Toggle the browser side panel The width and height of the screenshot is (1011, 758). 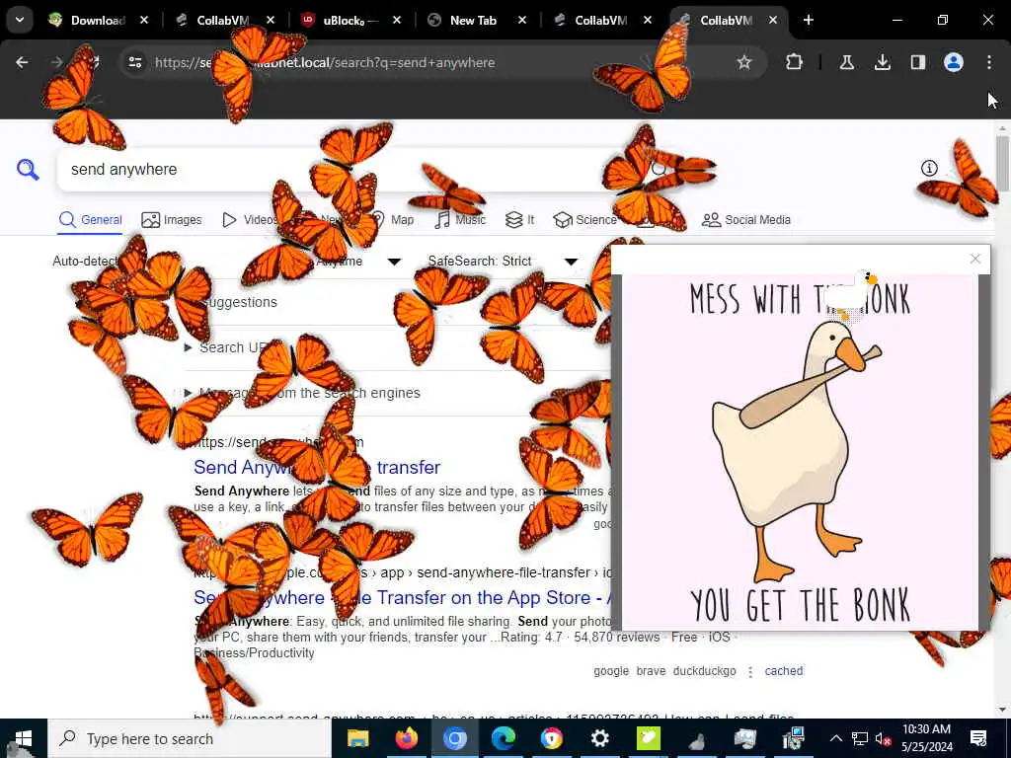pos(917,62)
